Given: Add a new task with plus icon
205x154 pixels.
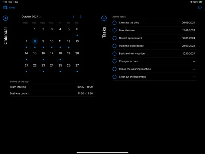Looking at the screenshot, I should point(104,18).
